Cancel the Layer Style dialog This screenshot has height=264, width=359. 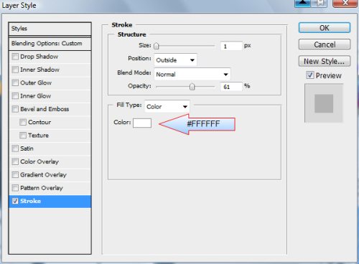325,44
